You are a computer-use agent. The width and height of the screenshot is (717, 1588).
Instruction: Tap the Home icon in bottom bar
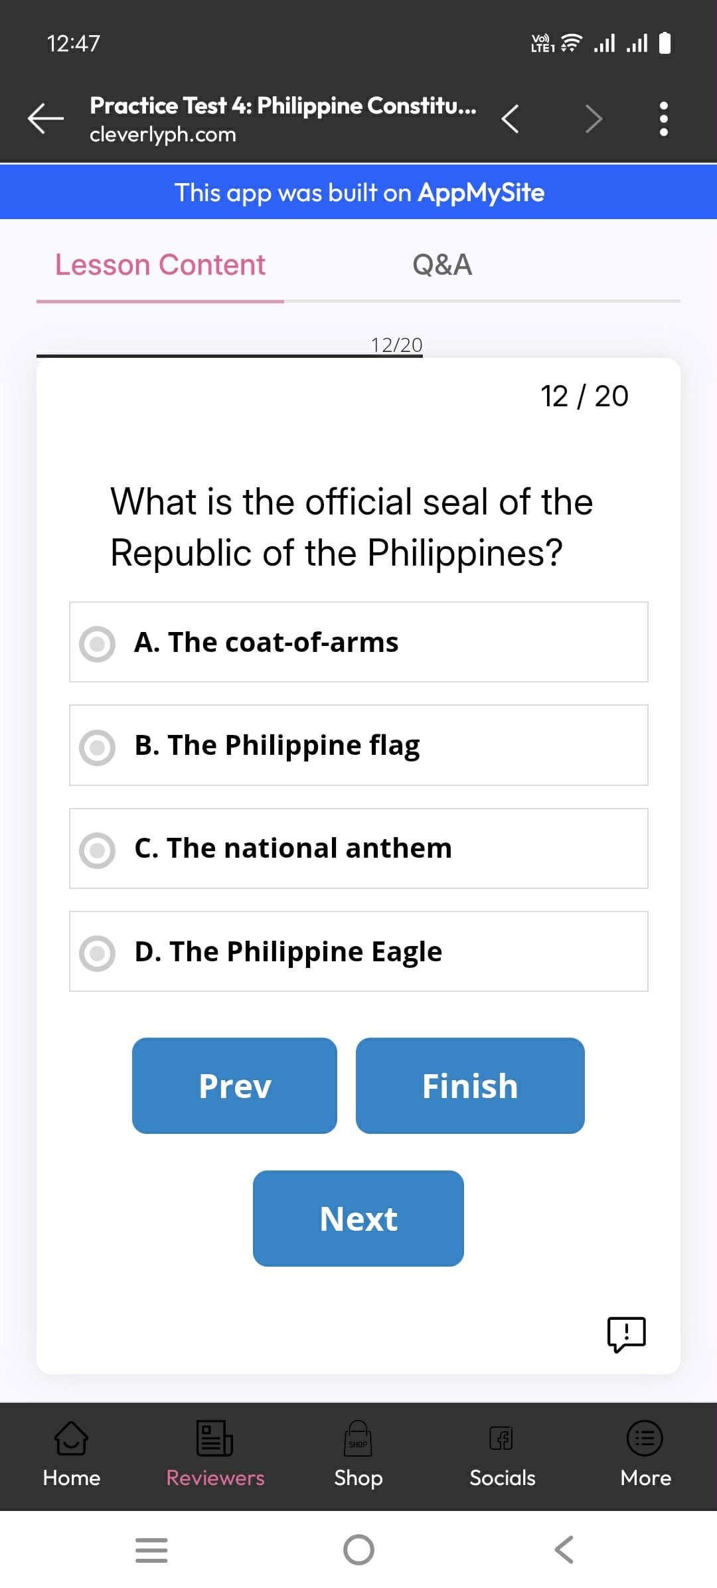tap(71, 1439)
